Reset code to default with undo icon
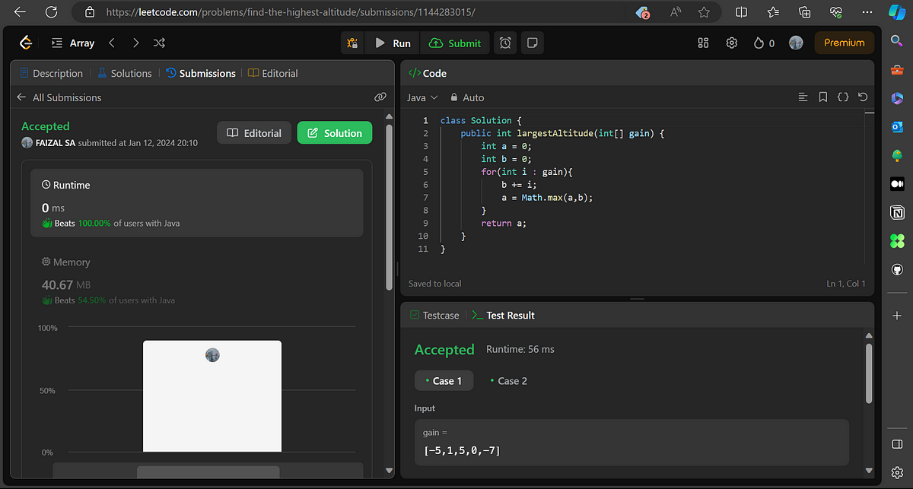Image resolution: width=913 pixels, height=489 pixels. [x=863, y=97]
